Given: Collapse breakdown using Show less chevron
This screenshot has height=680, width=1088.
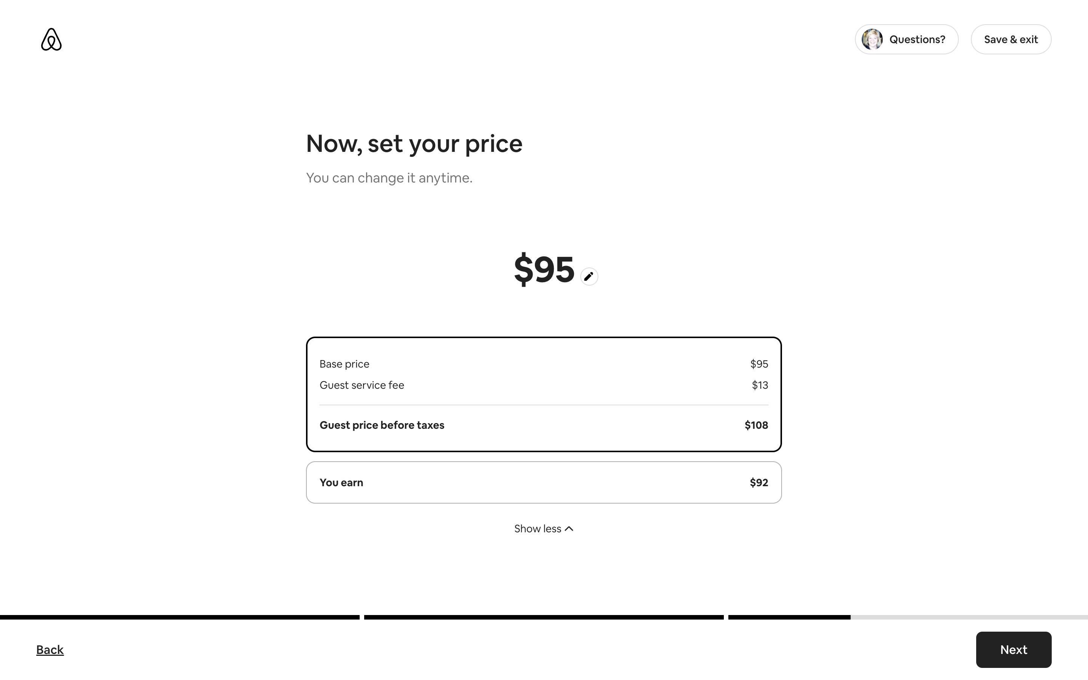Looking at the screenshot, I should tap(569, 529).
